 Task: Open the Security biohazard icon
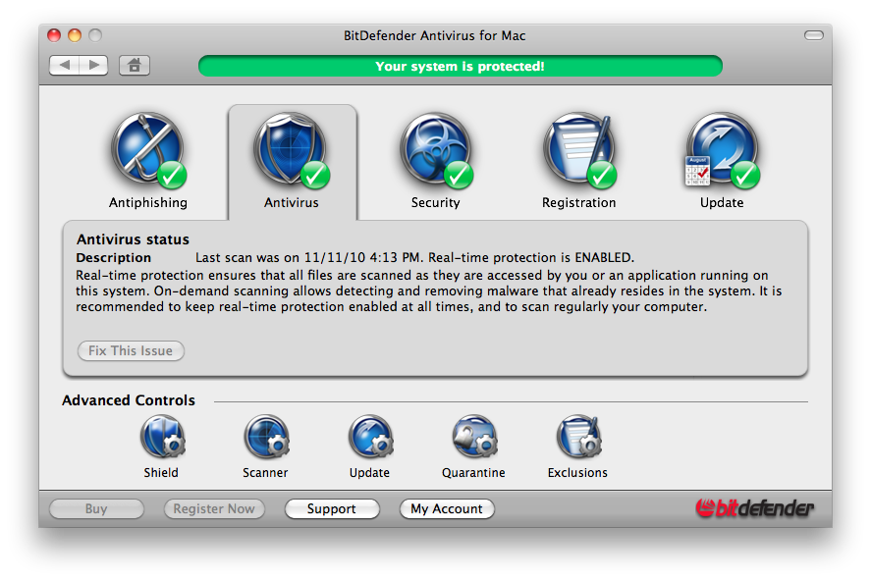pyautogui.click(x=436, y=150)
